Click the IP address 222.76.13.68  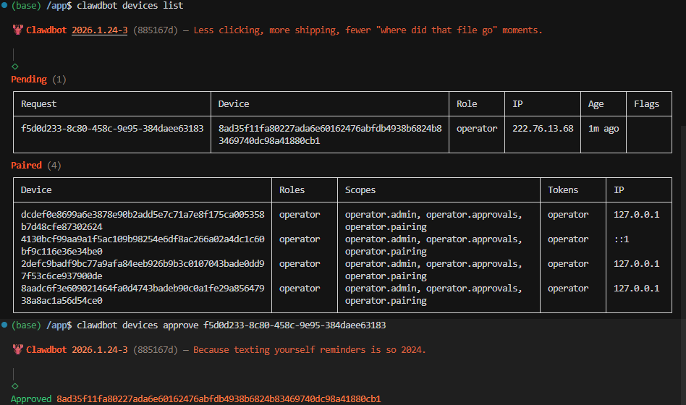[x=543, y=129]
